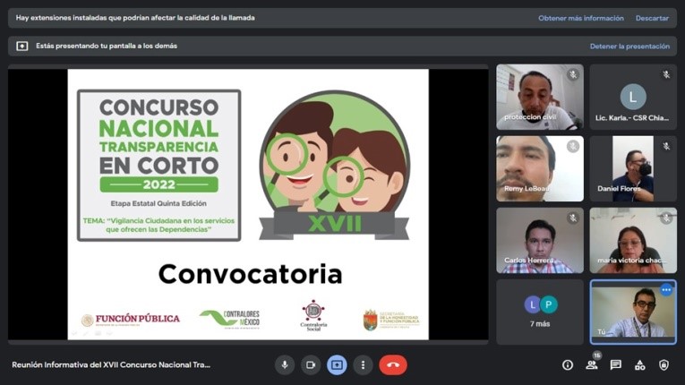Click the Contraloría Social logo on slide
The width and height of the screenshot is (685, 385).
coord(313,315)
